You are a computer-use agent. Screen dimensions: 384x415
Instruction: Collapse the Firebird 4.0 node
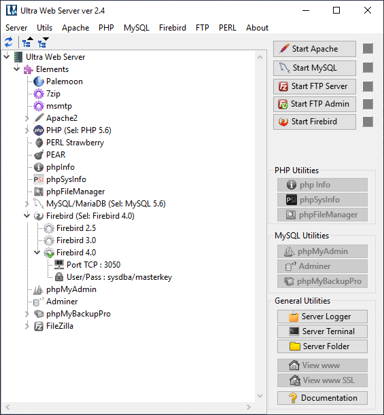coord(37,252)
